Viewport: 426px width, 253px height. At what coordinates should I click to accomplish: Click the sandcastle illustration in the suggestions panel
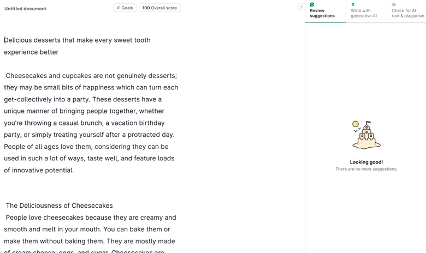point(366,135)
